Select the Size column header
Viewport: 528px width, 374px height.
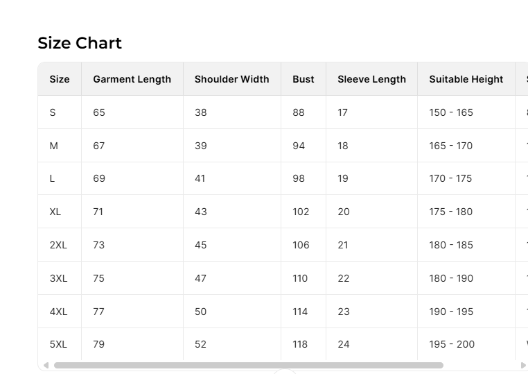point(60,79)
